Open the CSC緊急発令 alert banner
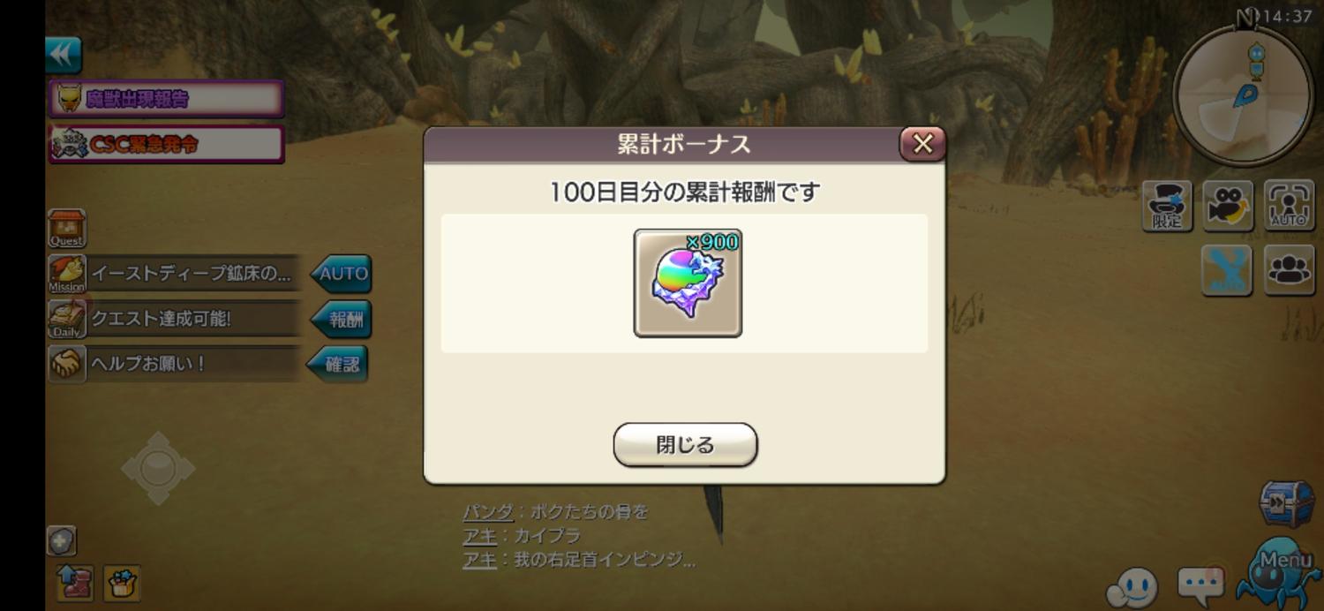1324x611 pixels. point(166,144)
